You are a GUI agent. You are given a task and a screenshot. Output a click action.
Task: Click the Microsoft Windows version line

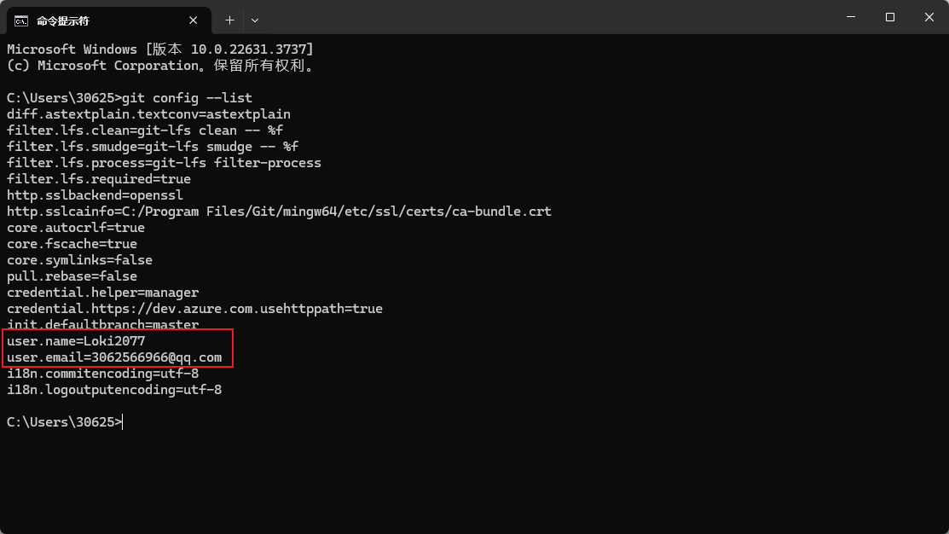(159, 49)
